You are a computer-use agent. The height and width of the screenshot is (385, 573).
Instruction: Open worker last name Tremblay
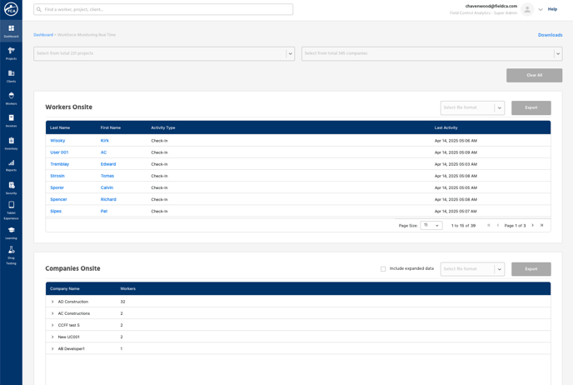(60, 164)
